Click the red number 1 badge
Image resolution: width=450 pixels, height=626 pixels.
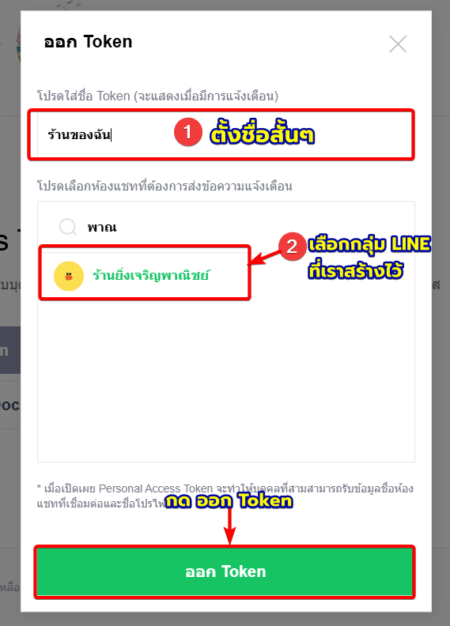187,132
